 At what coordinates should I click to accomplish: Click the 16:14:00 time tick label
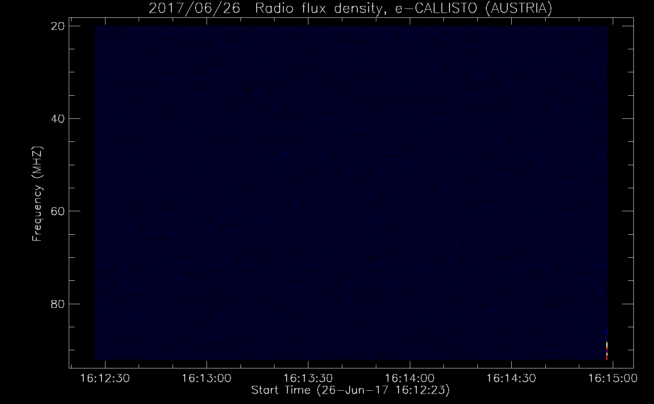(410, 378)
